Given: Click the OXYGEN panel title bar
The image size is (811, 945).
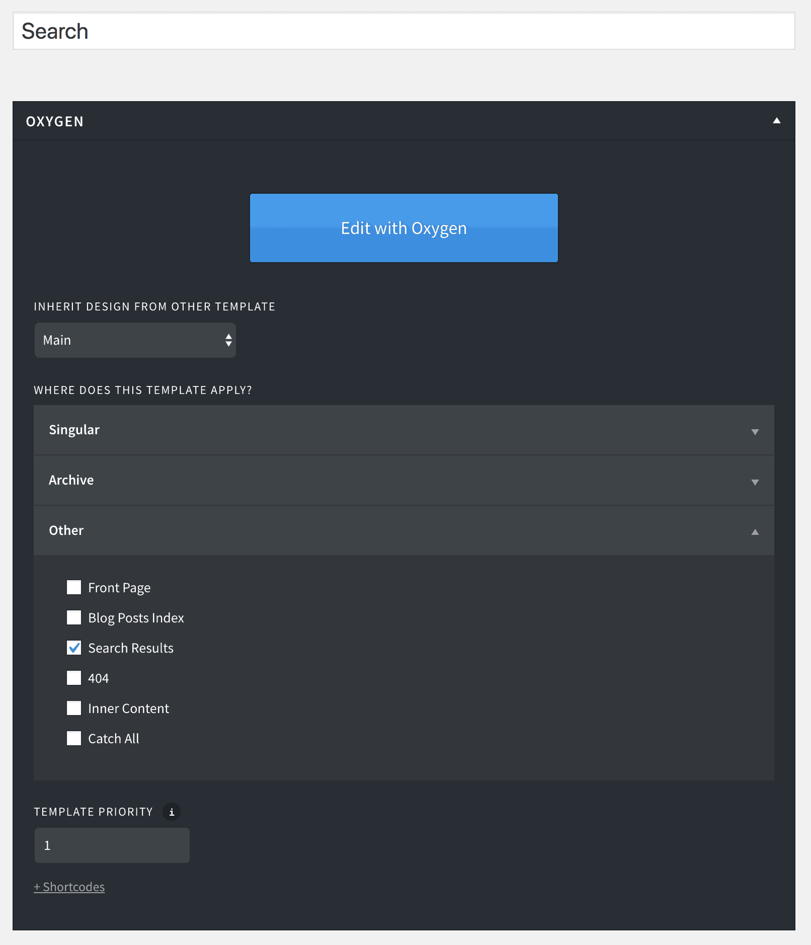Looking at the screenshot, I should point(403,121).
